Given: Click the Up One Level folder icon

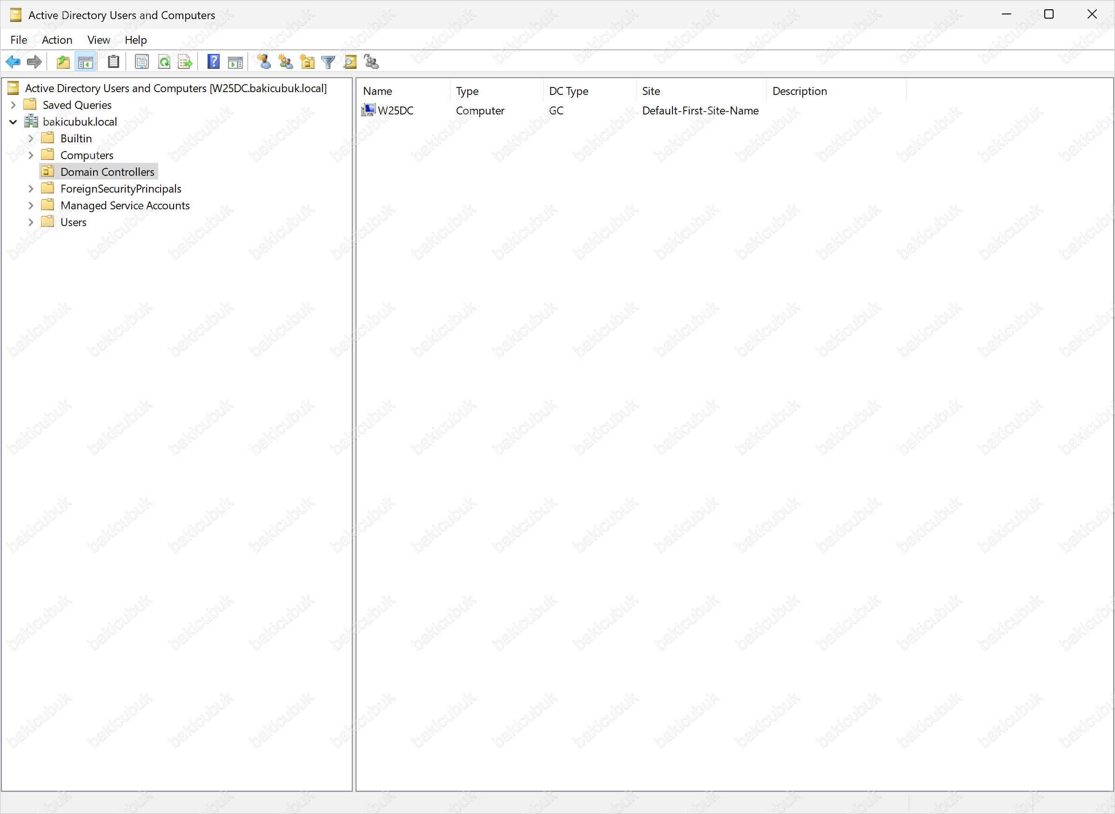Looking at the screenshot, I should (63, 62).
